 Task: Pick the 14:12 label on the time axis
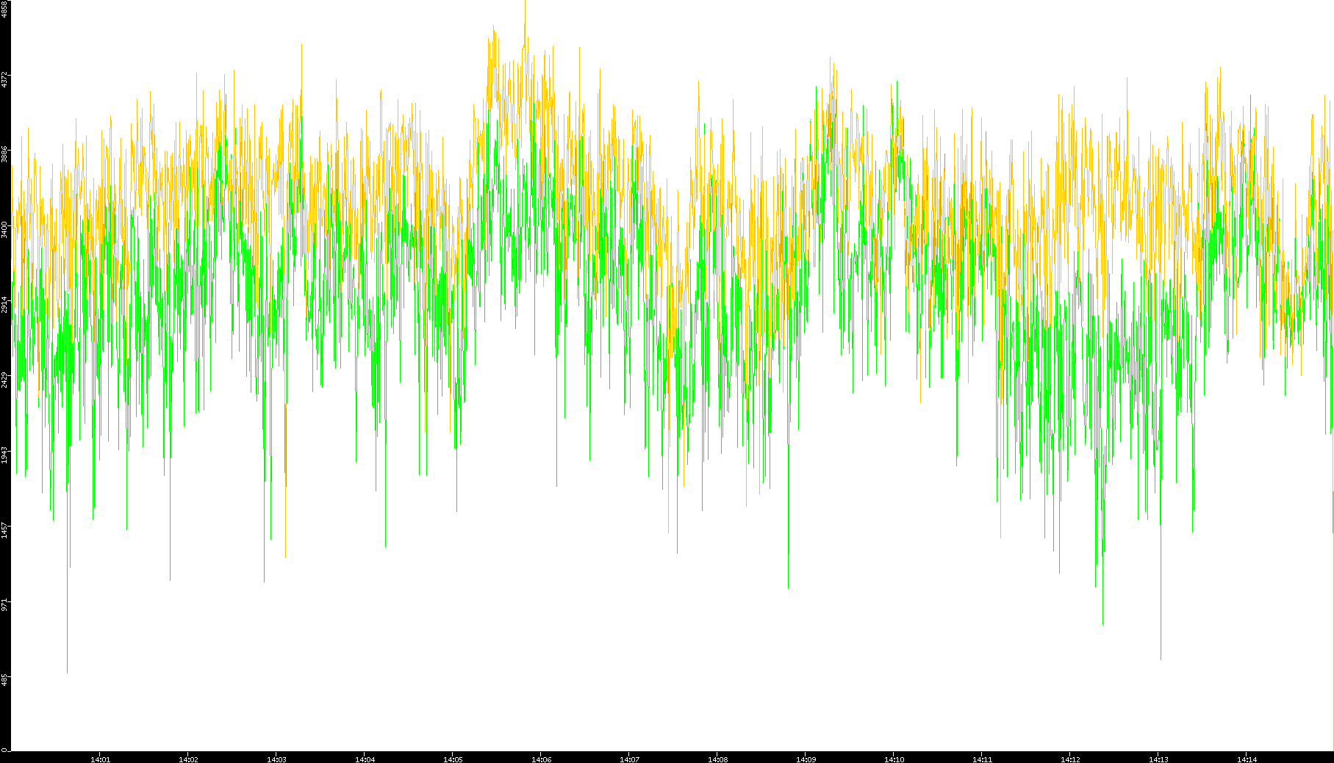click(x=1070, y=759)
